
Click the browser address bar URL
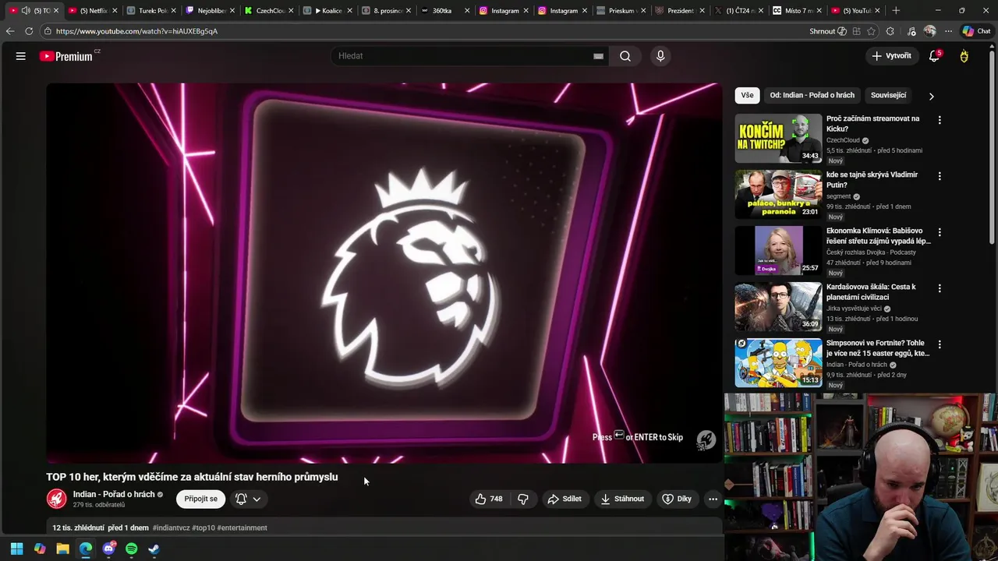coord(136,31)
